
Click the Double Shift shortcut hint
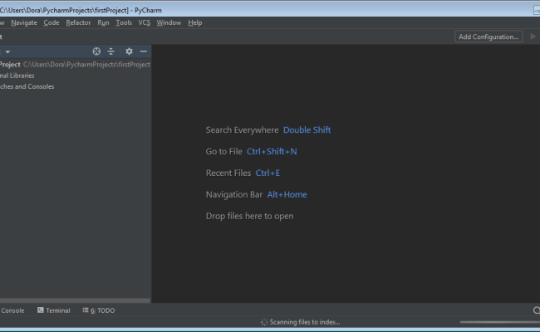pos(307,129)
